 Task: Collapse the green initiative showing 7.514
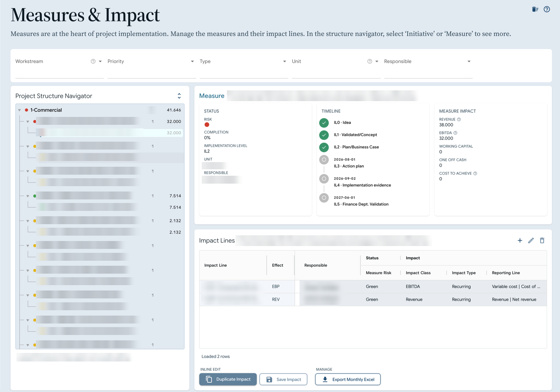pyautogui.click(x=28, y=196)
